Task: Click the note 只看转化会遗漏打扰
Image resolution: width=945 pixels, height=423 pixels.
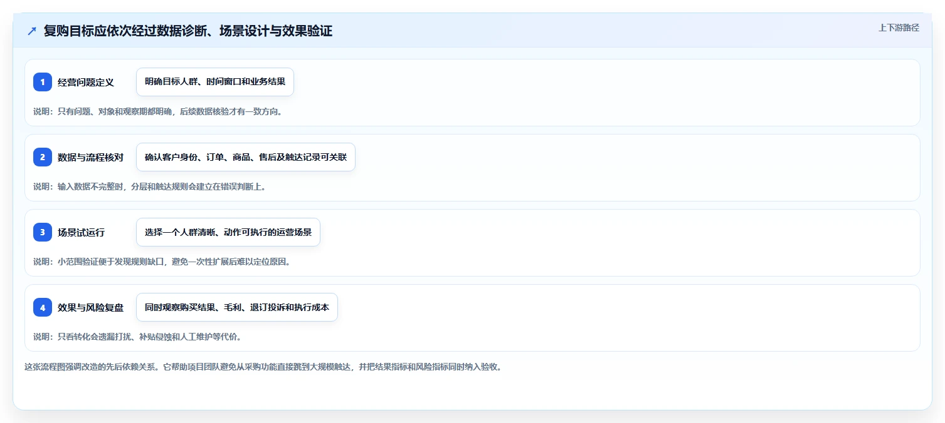Action: click(137, 337)
